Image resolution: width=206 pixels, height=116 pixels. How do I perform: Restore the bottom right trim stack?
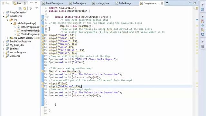pos(202,42)
